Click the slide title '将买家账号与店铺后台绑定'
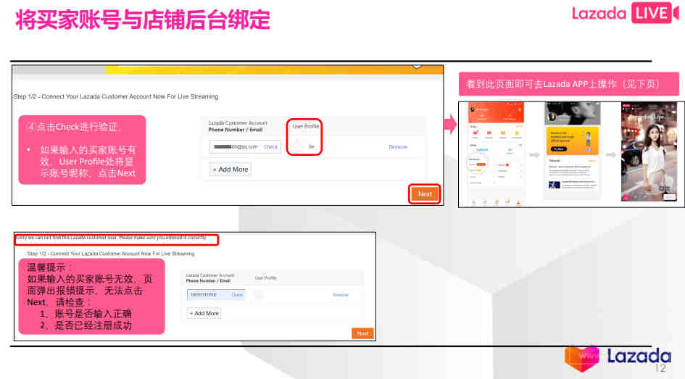Screen dimensions: 685x379 [143, 20]
